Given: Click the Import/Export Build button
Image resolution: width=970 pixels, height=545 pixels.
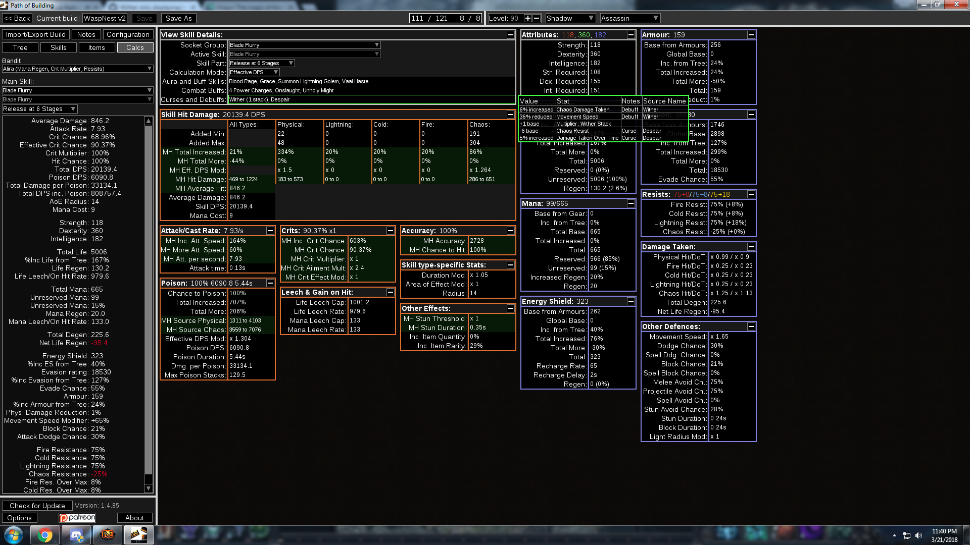Looking at the screenshot, I should pos(36,34).
